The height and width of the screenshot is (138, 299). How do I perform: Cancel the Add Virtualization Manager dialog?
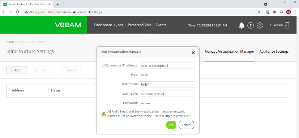186,125
